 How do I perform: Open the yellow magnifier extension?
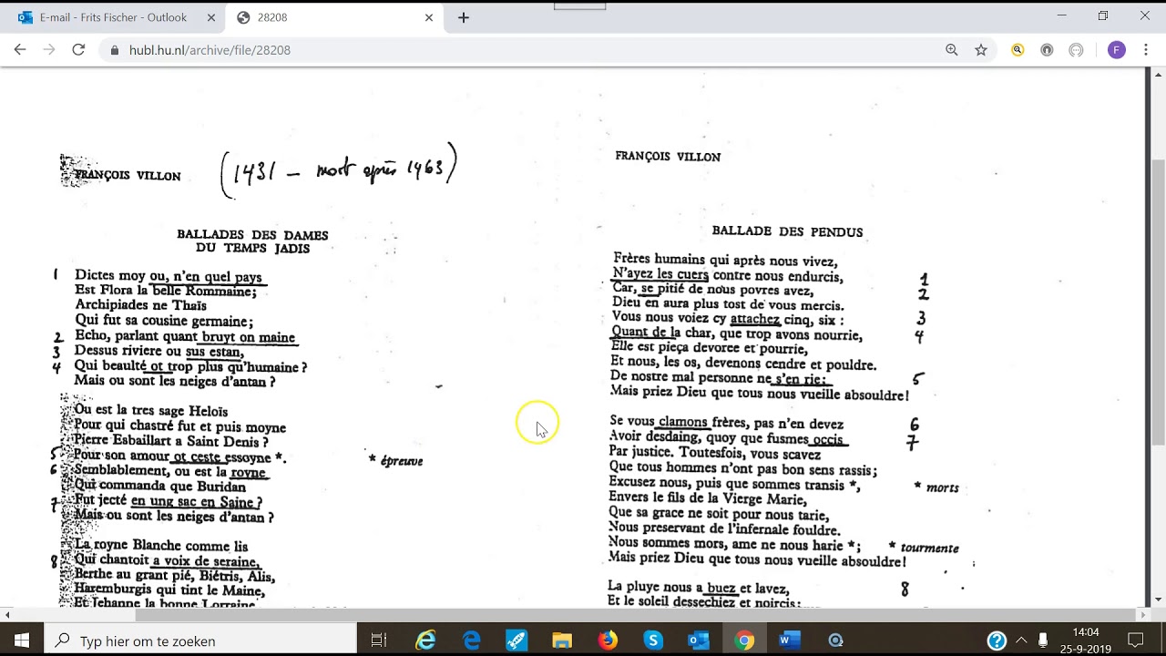[1018, 50]
